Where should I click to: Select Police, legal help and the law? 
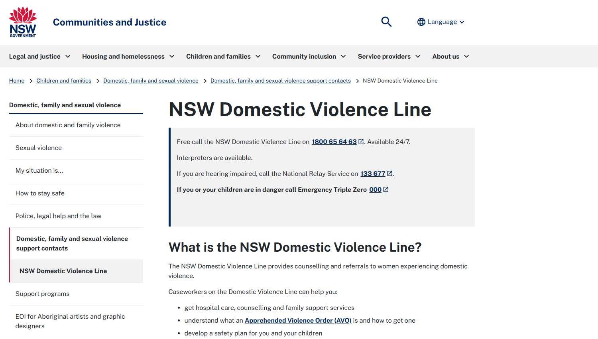pyautogui.click(x=76, y=216)
